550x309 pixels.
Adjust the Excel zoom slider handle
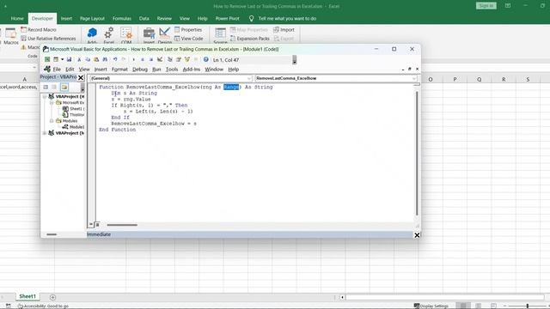(527, 306)
